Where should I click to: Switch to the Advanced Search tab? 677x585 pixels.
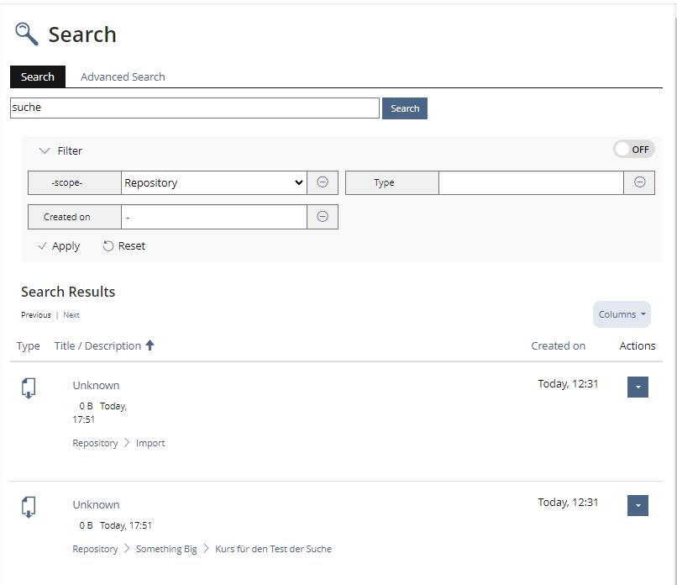(x=123, y=76)
